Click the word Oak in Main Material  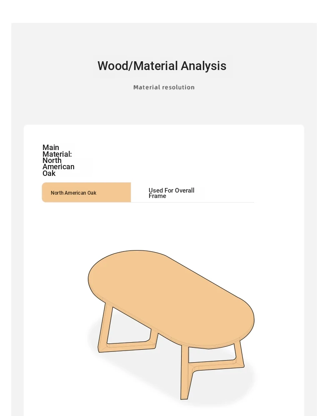49,173
